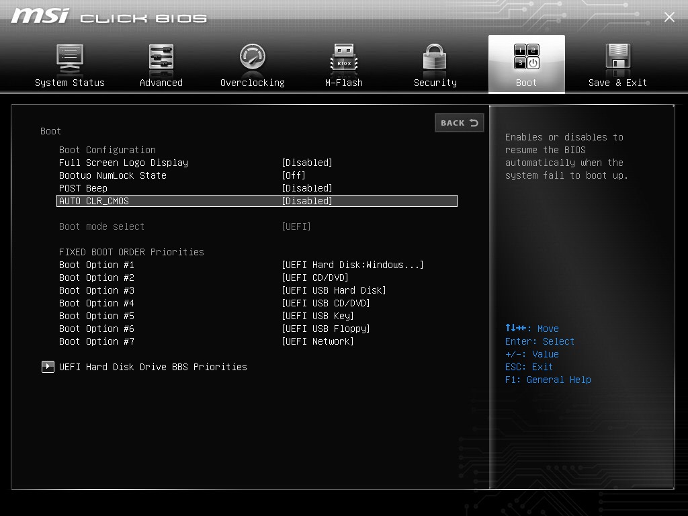Click the +/-: Value hint
The width and height of the screenshot is (688, 516).
pyautogui.click(x=532, y=354)
